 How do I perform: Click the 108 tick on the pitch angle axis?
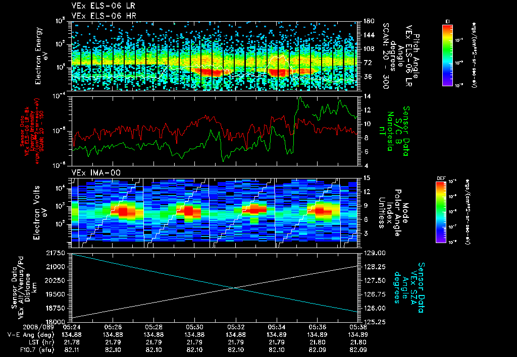(x=368, y=49)
